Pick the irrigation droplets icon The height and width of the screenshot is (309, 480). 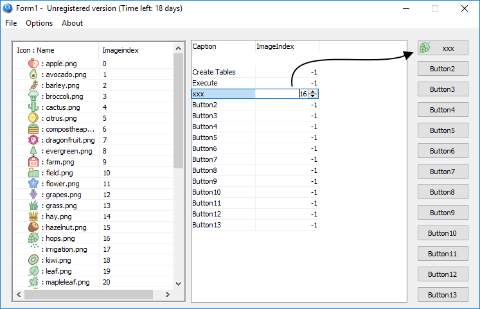pos(35,247)
